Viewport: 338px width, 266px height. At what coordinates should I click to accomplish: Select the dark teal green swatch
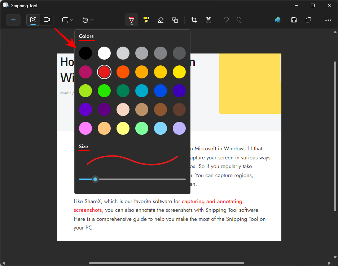pos(123,91)
